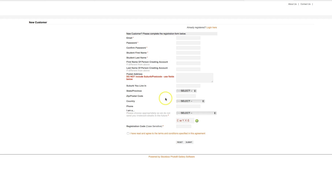Select First Name Of Person Creating Account field
332x187 pixels.
pyautogui.click(x=188, y=63)
